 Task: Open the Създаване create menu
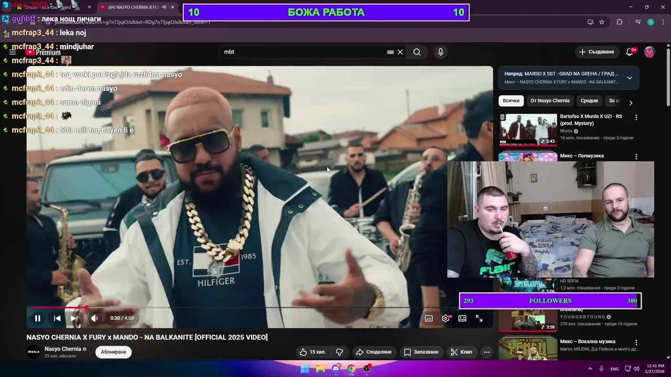pyautogui.click(x=597, y=52)
